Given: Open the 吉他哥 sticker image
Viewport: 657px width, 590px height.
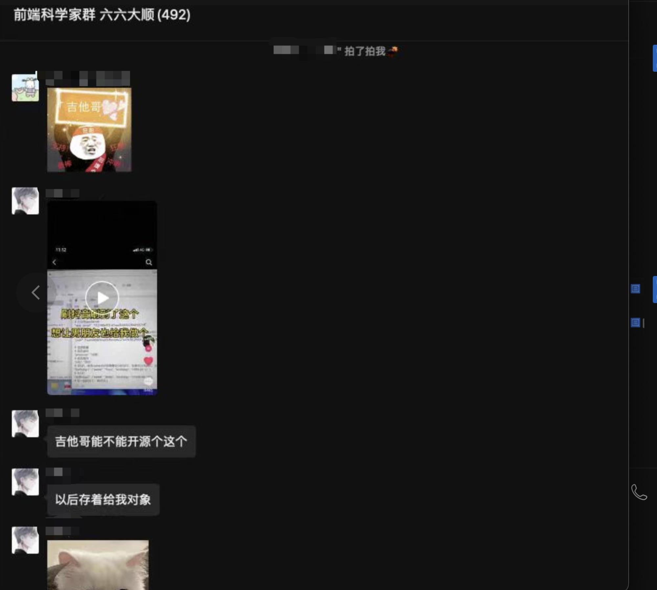Looking at the screenshot, I should 89,130.
